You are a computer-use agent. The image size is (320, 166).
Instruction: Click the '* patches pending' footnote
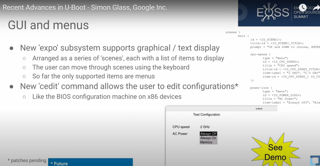(27, 160)
